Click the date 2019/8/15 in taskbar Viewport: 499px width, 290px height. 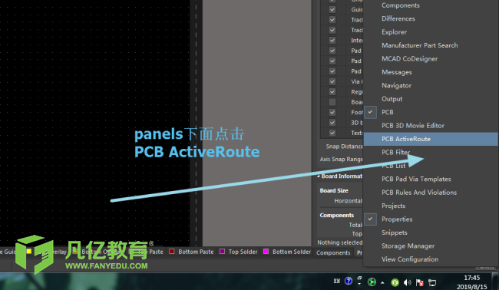[x=471, y=287]
